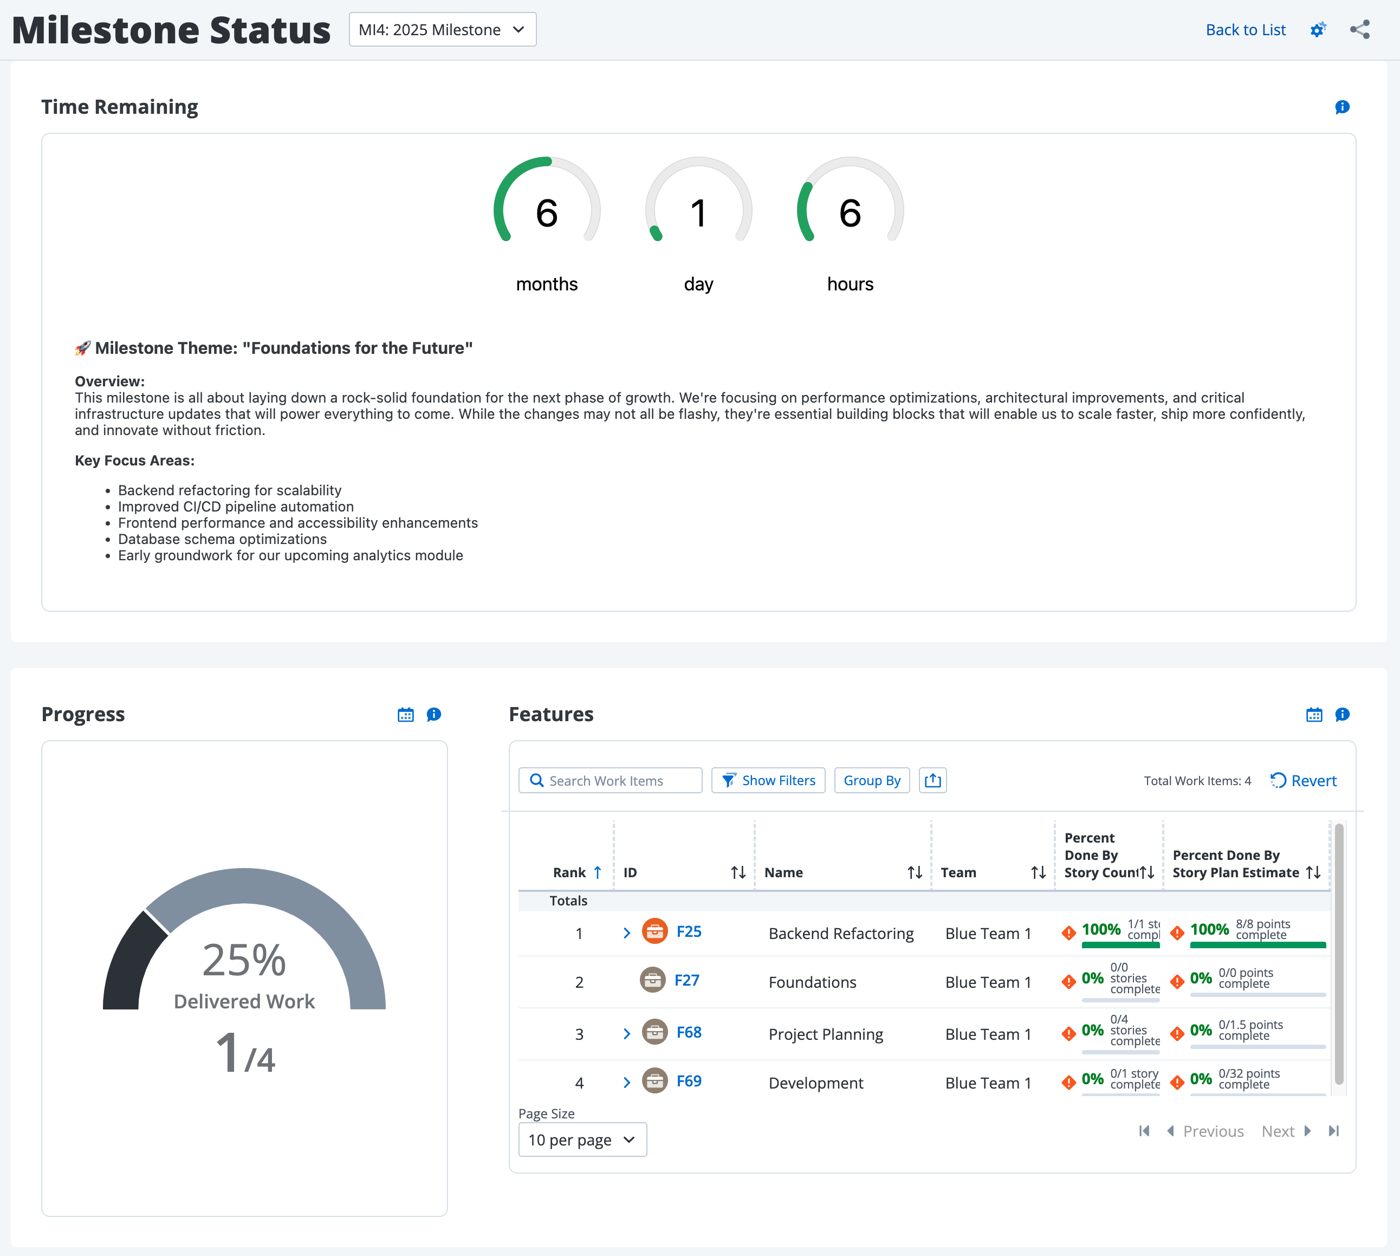Click the Totals row label
The height and width of the screenshot is (1256, 1400).
tap(568, 901)
